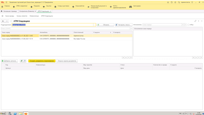The width and height of the screenshot is (204, 115).
Task: Click the back arrow navigation button
Action: click(3, 21)
